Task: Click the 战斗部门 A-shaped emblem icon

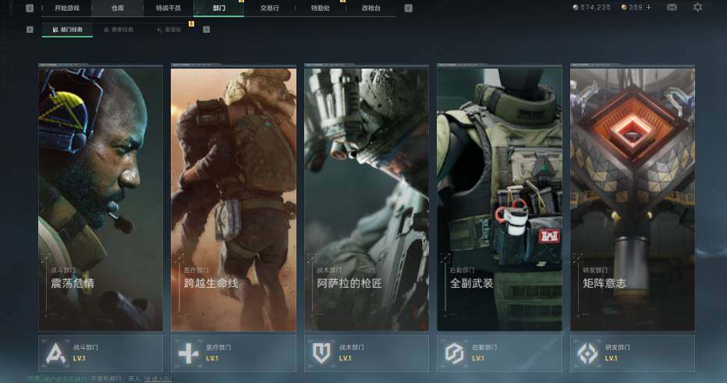Action: tap(55, 354)
